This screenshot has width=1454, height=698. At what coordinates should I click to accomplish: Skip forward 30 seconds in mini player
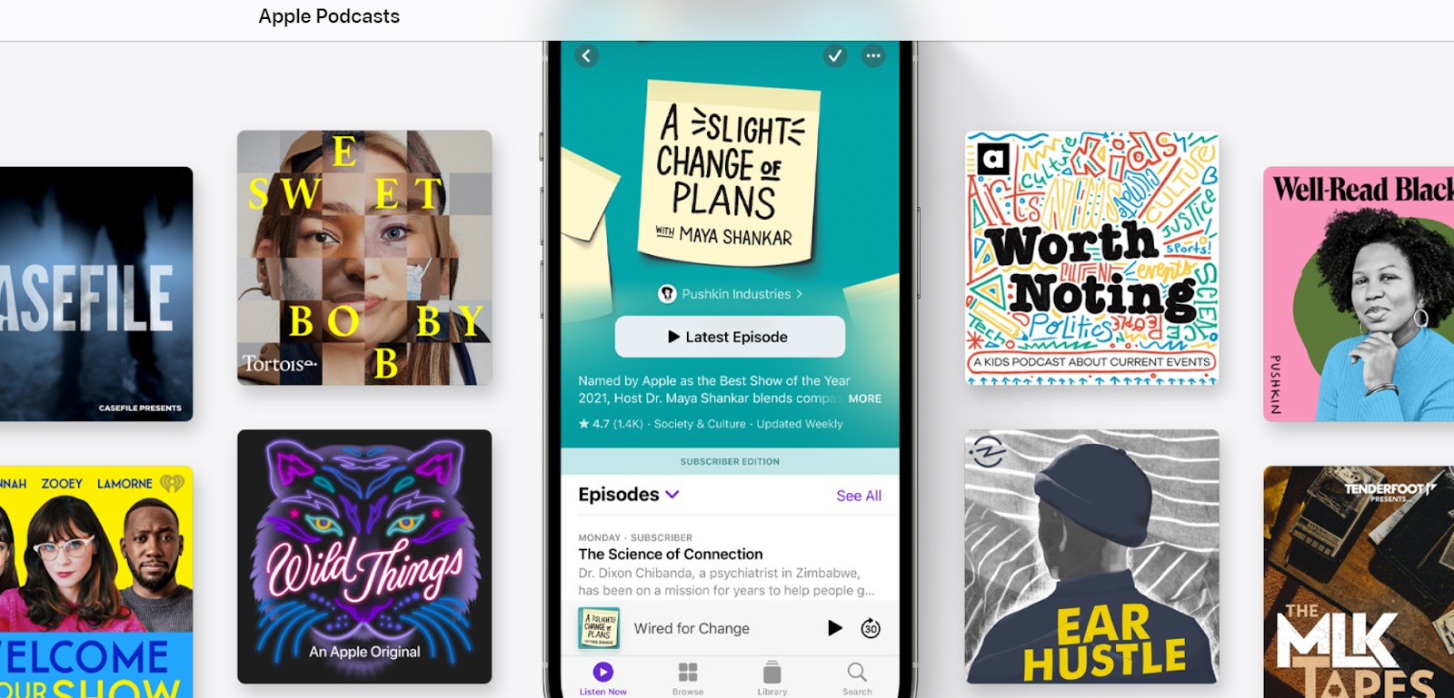click(871, 628)
